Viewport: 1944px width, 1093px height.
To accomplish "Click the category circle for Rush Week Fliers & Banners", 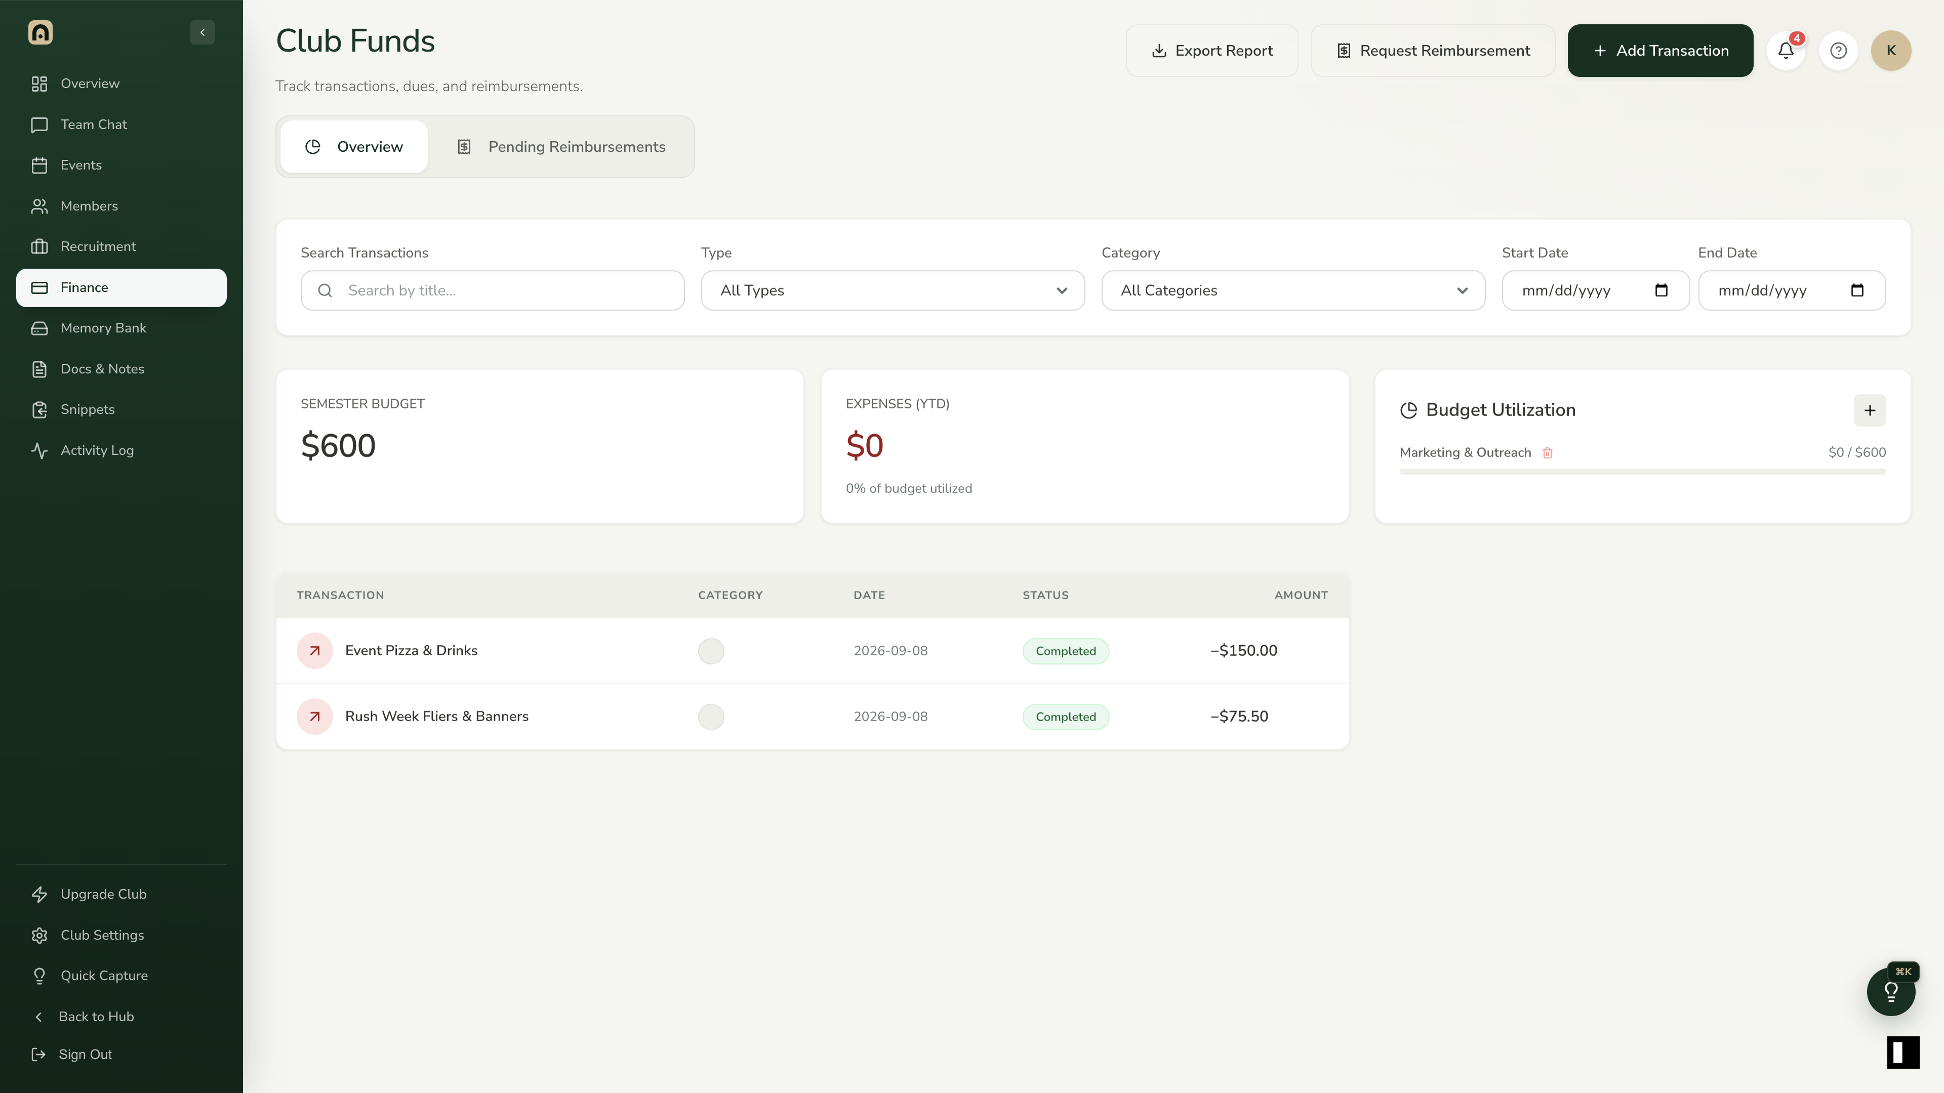I will [711, 717].
